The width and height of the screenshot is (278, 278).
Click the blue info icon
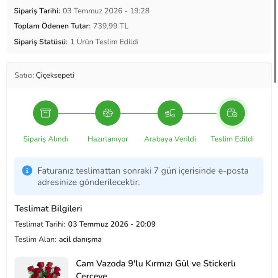pos(27,170)
